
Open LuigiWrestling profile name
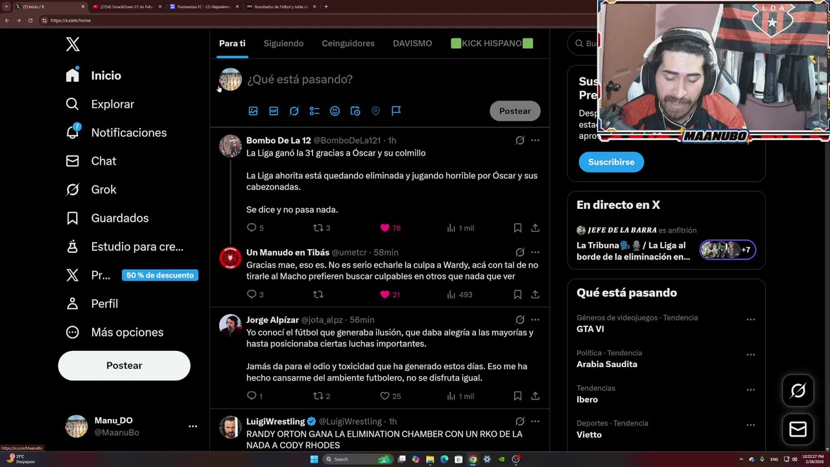click(x=276, y=422)
